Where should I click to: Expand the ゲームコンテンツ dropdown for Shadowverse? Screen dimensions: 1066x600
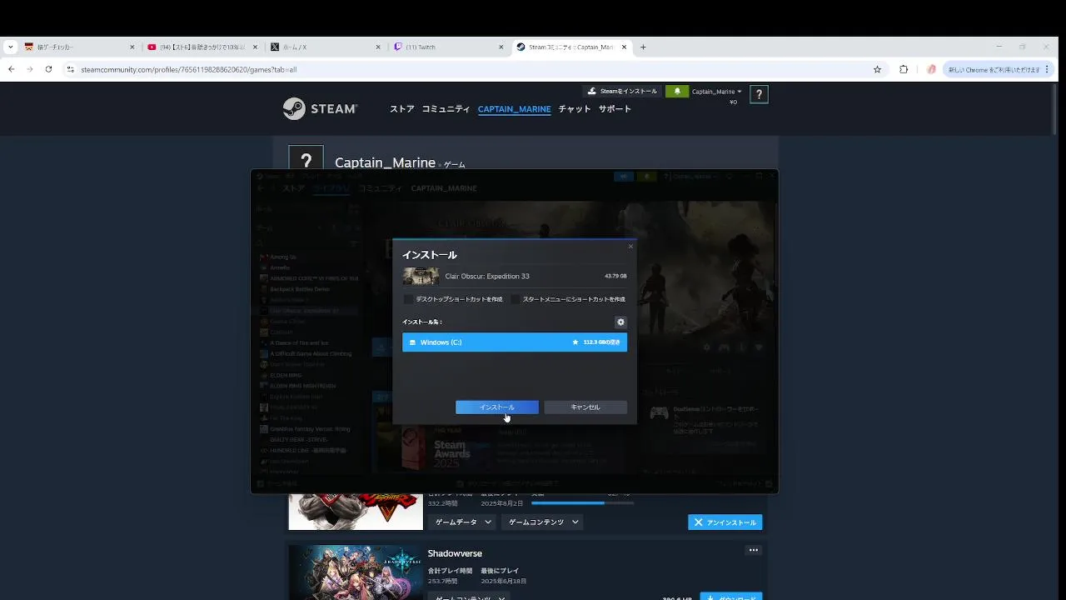pos(470,597)
